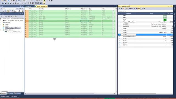This screenshot has width=176, height=99.
Task: Toggle the checkbox in row 2 TMR0
Action: (113, 13)
